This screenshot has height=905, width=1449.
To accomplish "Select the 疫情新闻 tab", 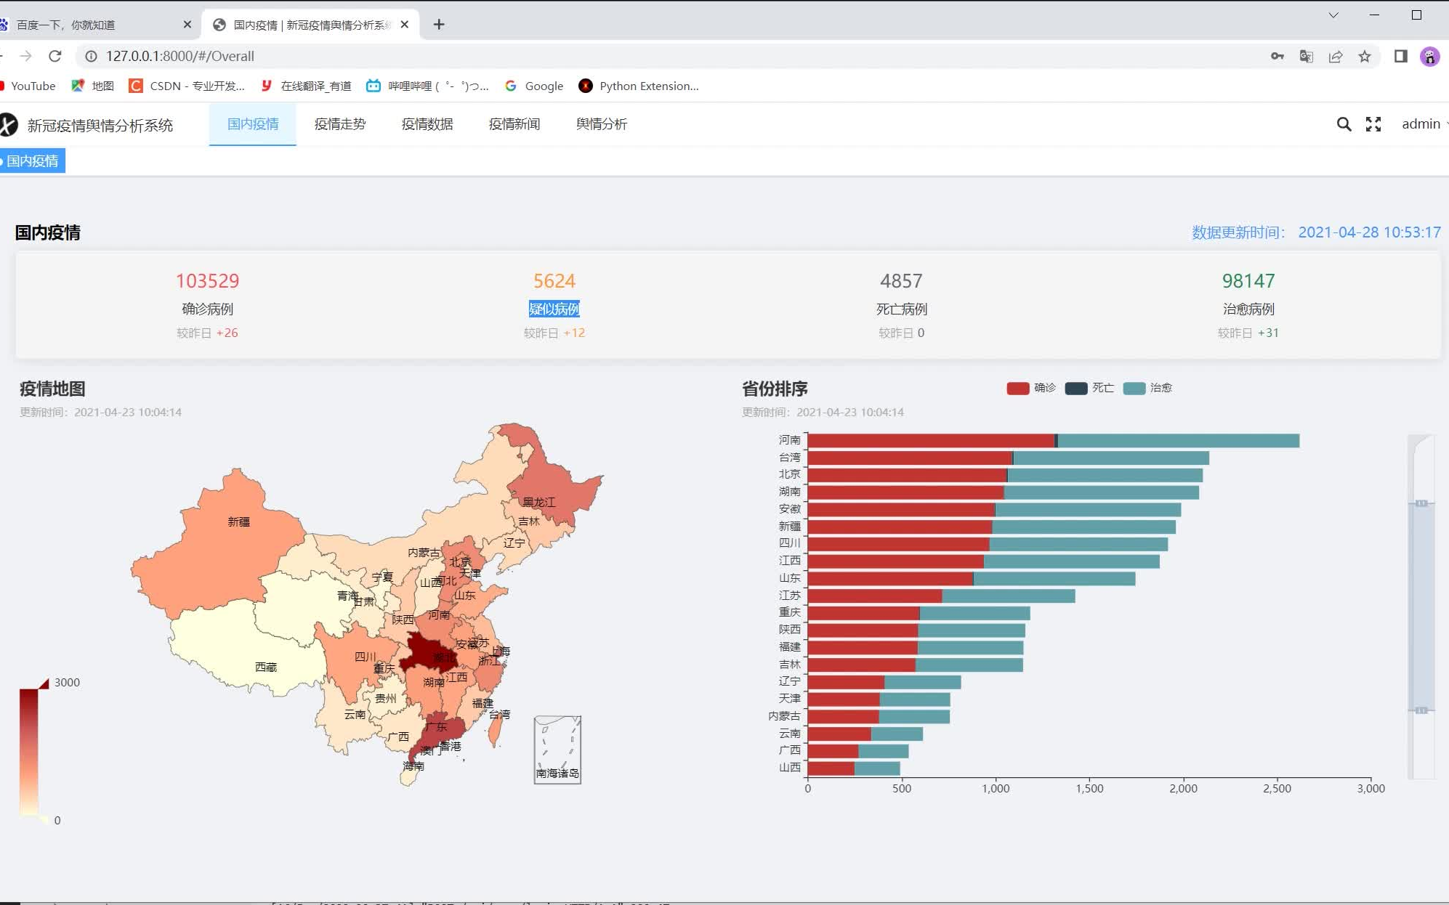I will click(513, 124).
